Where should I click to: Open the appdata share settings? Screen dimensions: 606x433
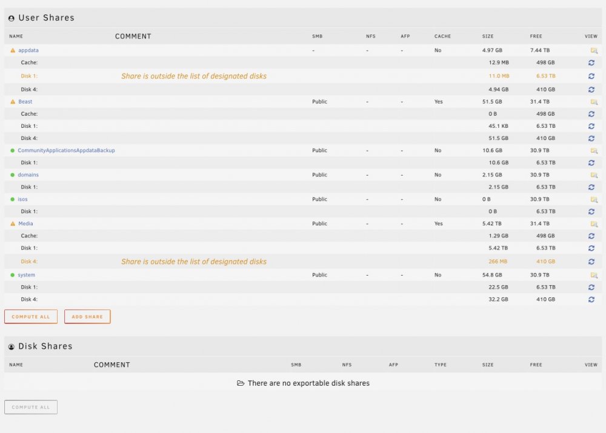pos(28,50)
